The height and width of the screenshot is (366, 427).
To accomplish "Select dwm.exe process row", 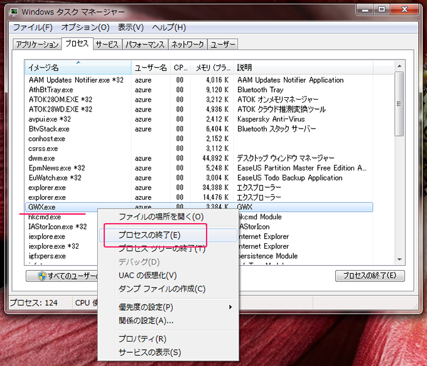I will (x=199, y=159).
